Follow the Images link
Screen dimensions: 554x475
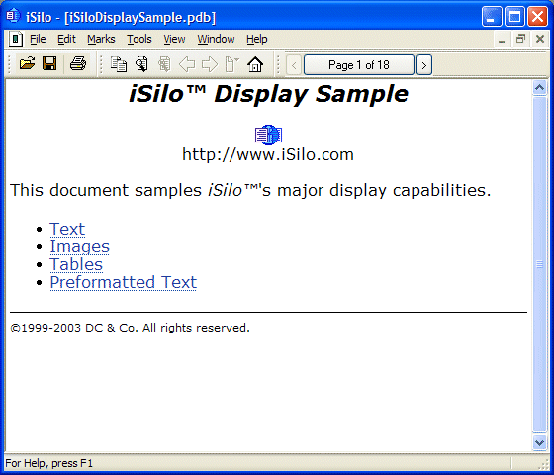[79, 246]
